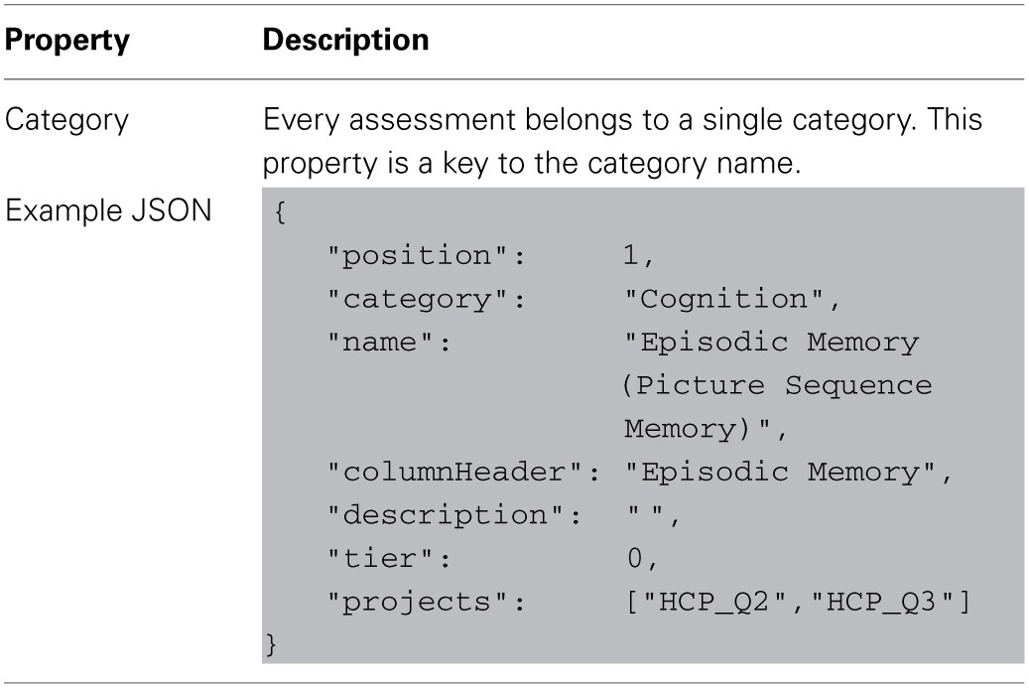Select the Category property cell

(67, 121)
